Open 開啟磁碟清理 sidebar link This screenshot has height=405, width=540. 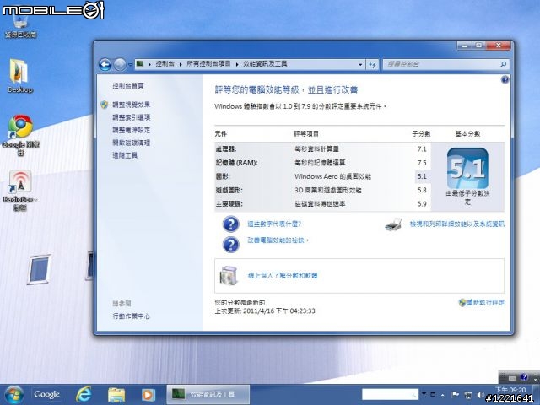pos(132,143)
